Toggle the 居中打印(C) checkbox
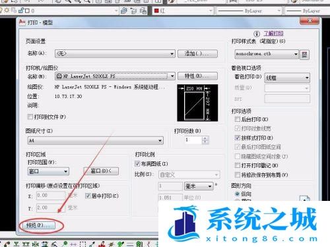 click(88, 196)
